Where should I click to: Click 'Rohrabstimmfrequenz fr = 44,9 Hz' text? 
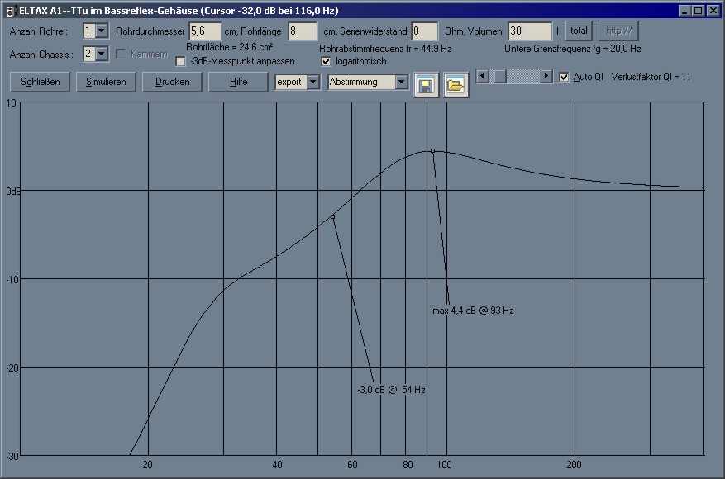(385, 49)
